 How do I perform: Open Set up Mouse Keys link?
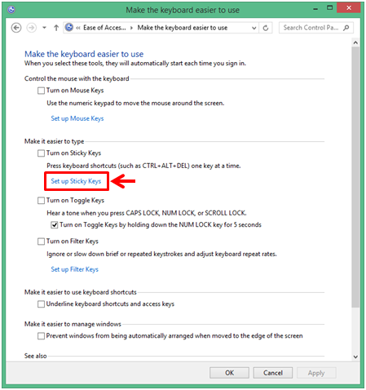(77, 118)
